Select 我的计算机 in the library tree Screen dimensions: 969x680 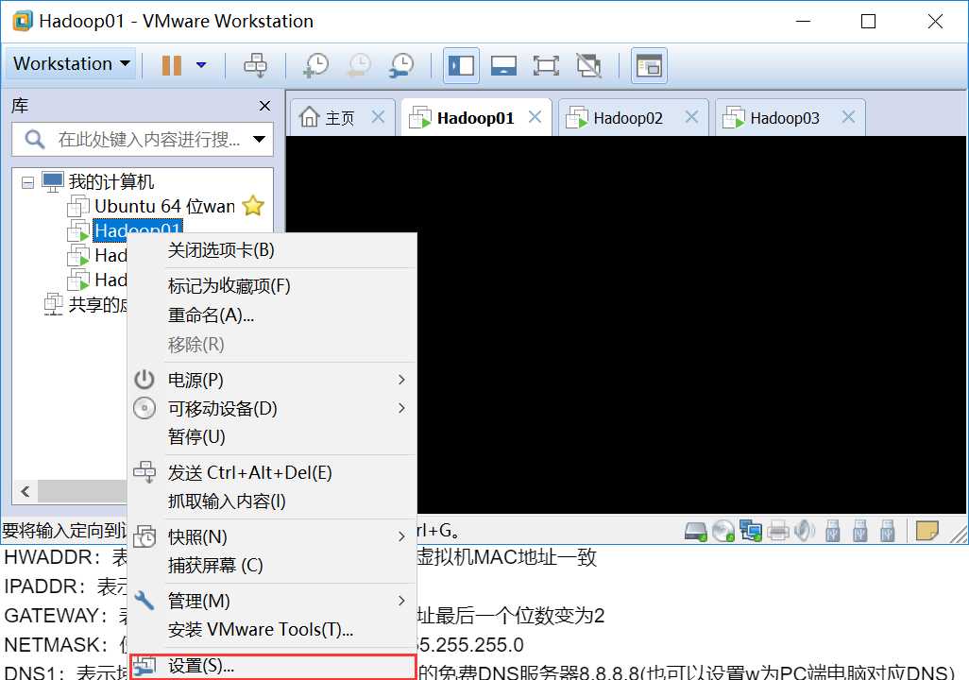click(111, 181)
